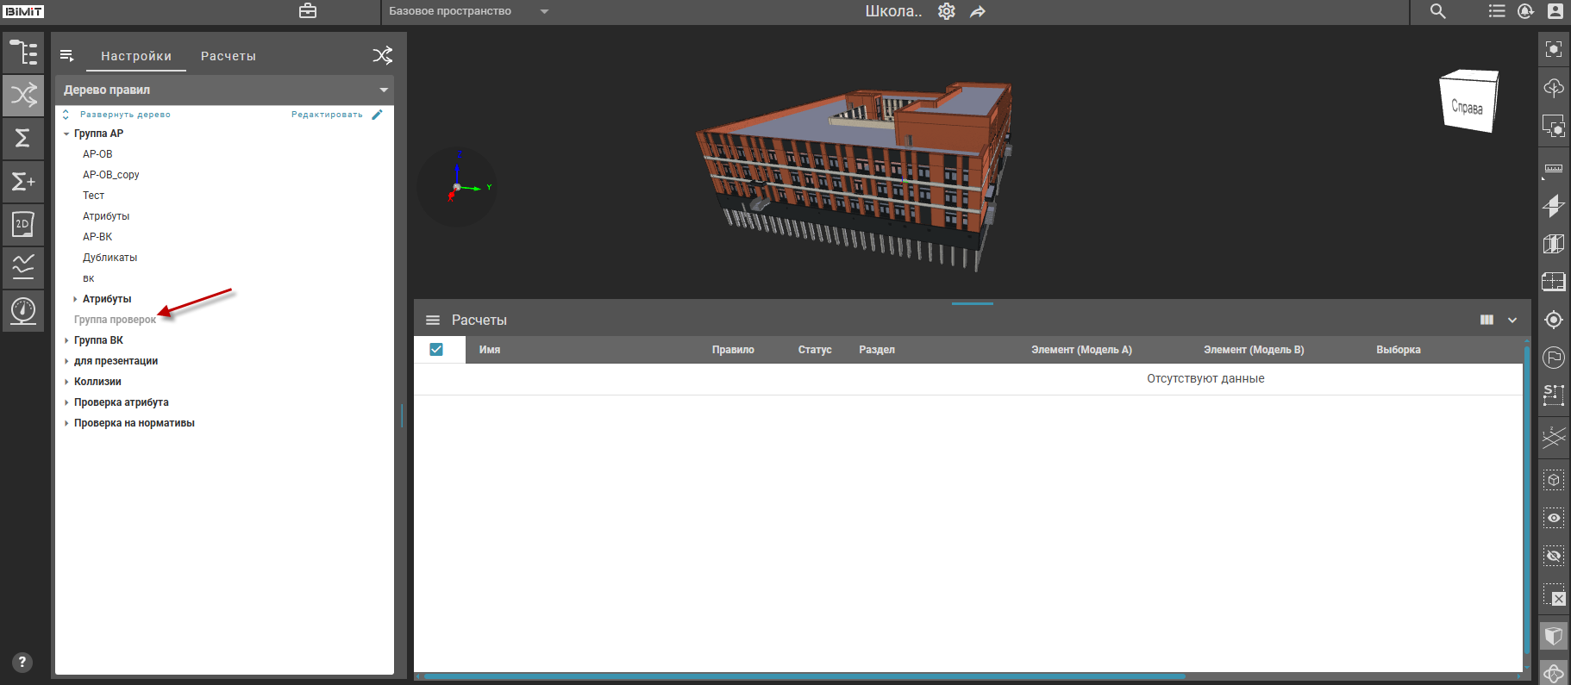Click the hide elements crossed-eye icon
Viewport: 1571px width, 685px height.
1553,556
